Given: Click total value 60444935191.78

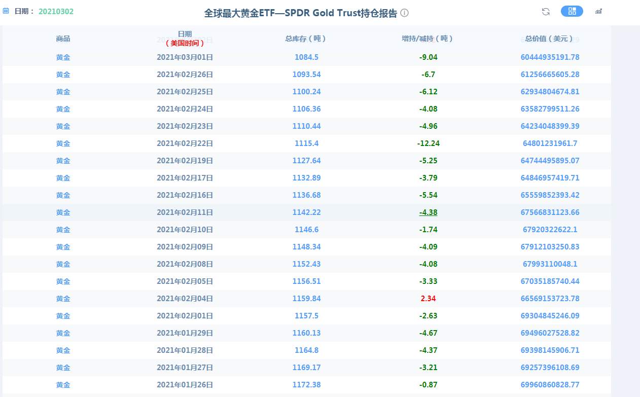Looking at the screenshot, I should (x=550, y=57).
